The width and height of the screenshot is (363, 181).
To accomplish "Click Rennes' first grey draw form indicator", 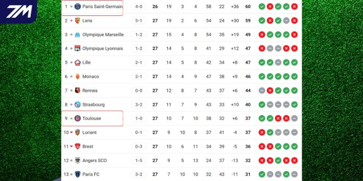I will point(262,90).
